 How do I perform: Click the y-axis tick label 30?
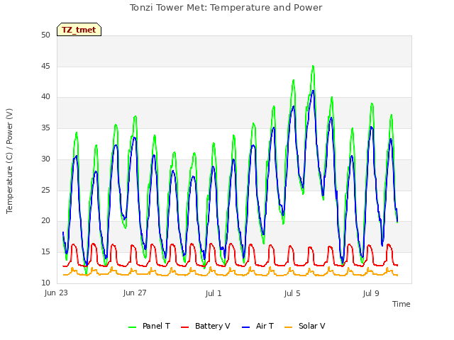click(x=45, y=159)
